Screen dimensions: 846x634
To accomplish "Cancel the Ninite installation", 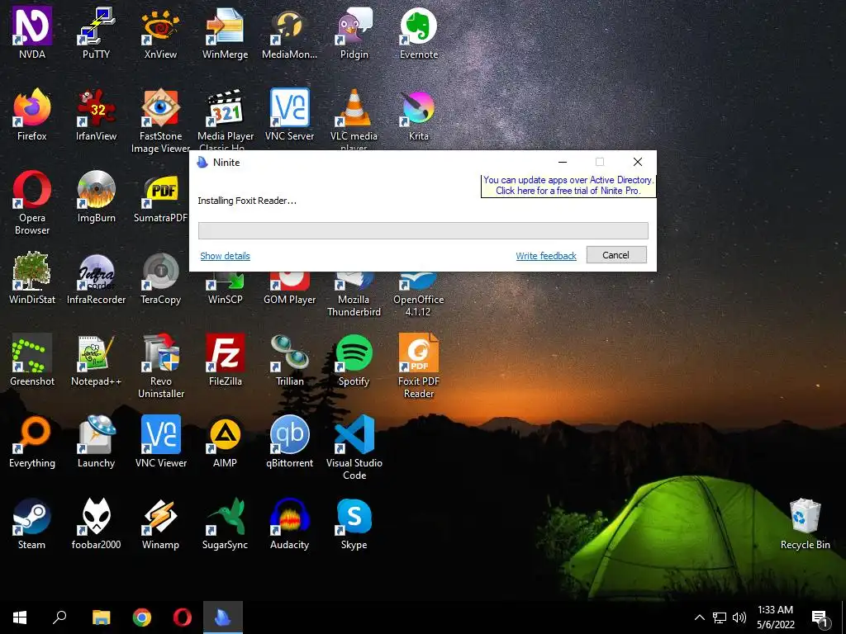I will click(616, 255).
